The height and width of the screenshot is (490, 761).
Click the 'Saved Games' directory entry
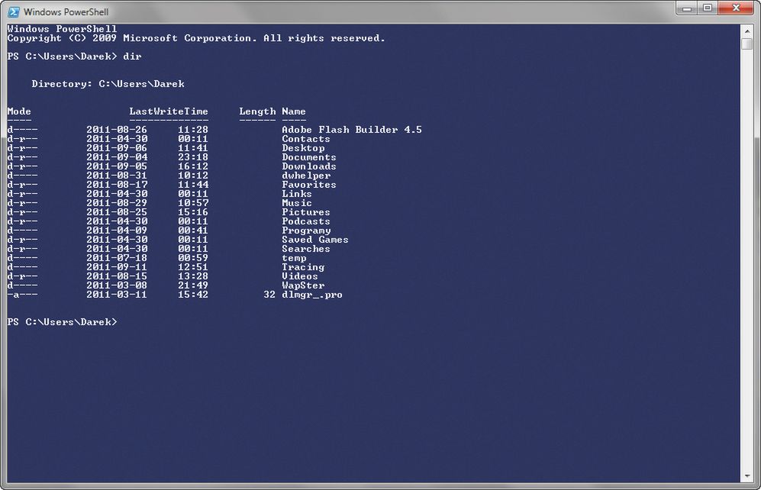point(315,240)
